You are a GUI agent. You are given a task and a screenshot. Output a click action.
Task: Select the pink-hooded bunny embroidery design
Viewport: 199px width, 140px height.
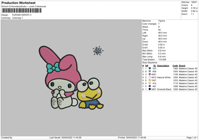[x=60, y=78]
